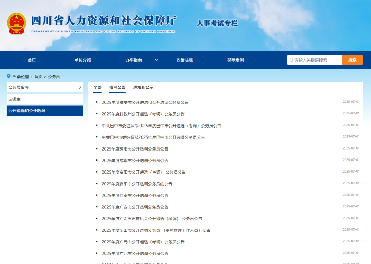Expand the 办事指南 dropdown arrow
This screenshot has height=264, width=371.
click(x=156, y=60)
